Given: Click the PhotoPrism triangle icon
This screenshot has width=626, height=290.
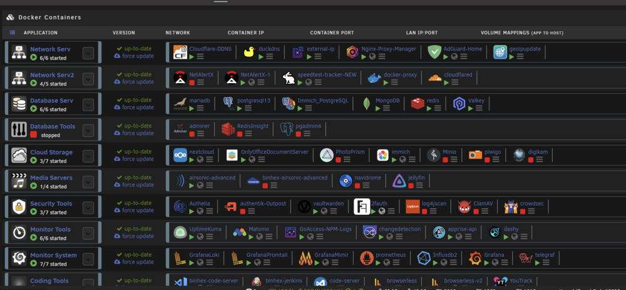Looking at the screenshot, I should pyautogui.click(x=327, y=155).
